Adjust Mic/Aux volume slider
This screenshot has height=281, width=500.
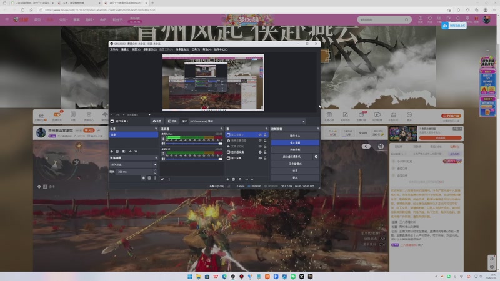click(194, 144)
